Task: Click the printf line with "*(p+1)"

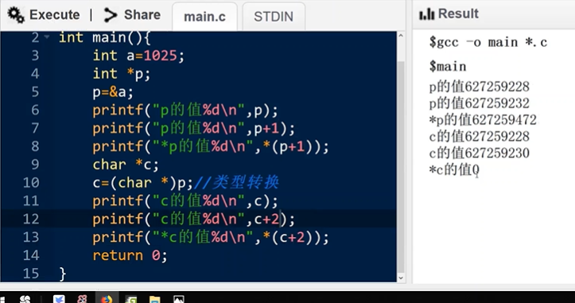Action: click(x=211, y=146)
